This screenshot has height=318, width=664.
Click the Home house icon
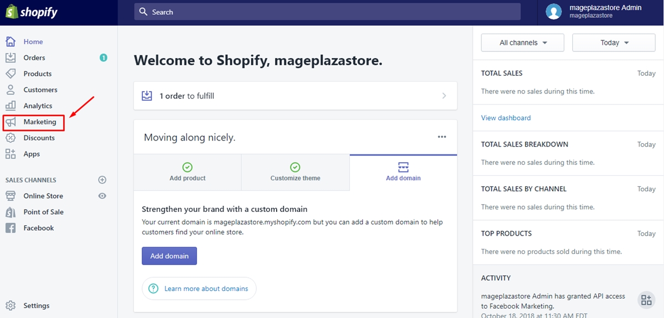[11, 41]
